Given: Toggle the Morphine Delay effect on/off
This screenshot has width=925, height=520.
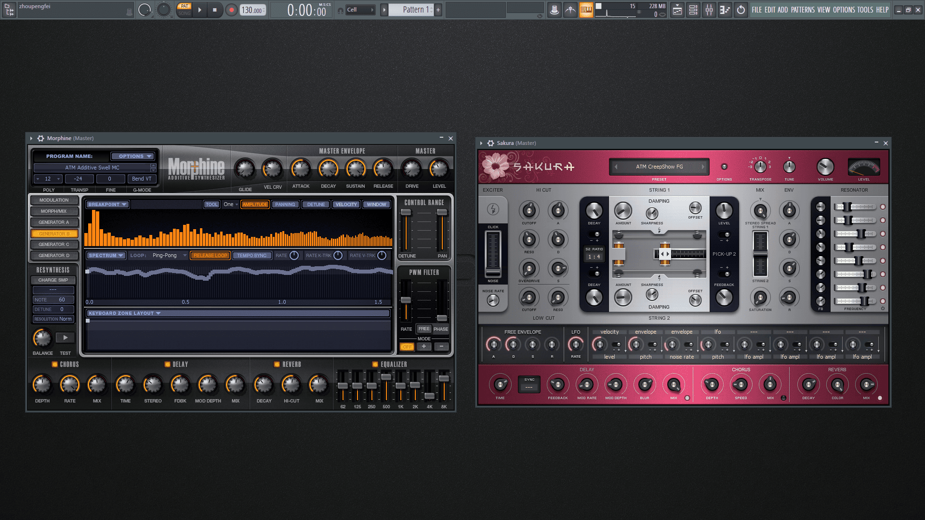Looking at the screenshot, I should [167, 364].
